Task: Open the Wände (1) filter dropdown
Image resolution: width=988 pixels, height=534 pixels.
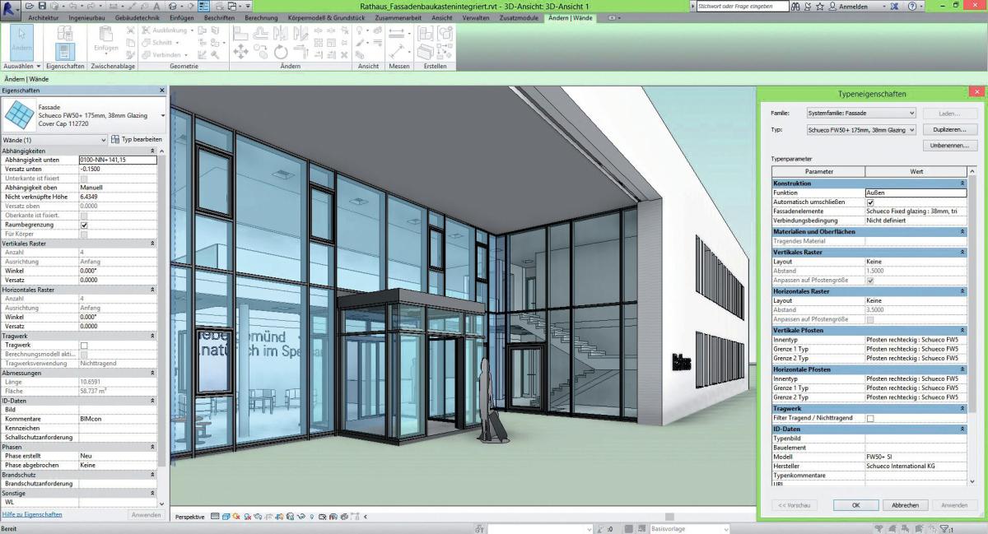Action: (54, 140)
